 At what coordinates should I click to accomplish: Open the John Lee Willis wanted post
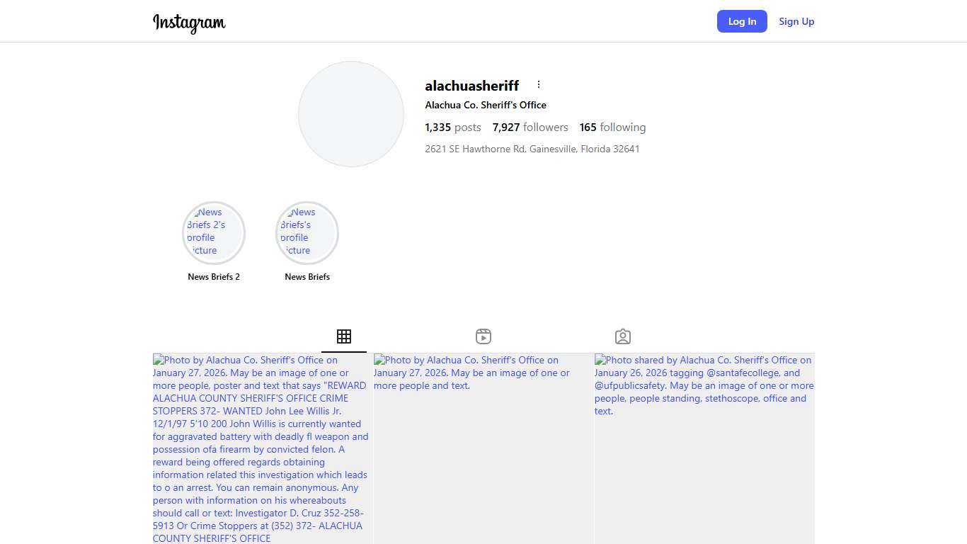click(262, 449)
